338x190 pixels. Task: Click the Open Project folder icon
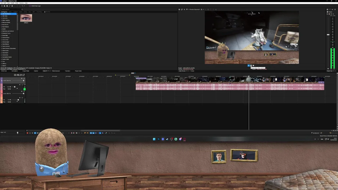point(4,6)
